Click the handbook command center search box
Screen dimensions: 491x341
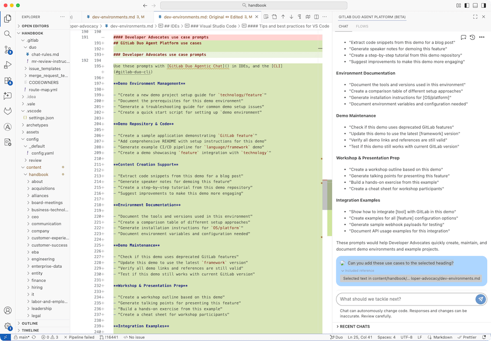click(x=254, y=5)
